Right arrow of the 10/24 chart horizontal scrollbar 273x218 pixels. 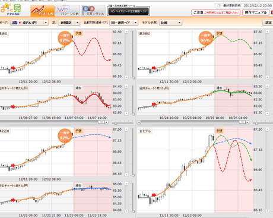(247, 122)
